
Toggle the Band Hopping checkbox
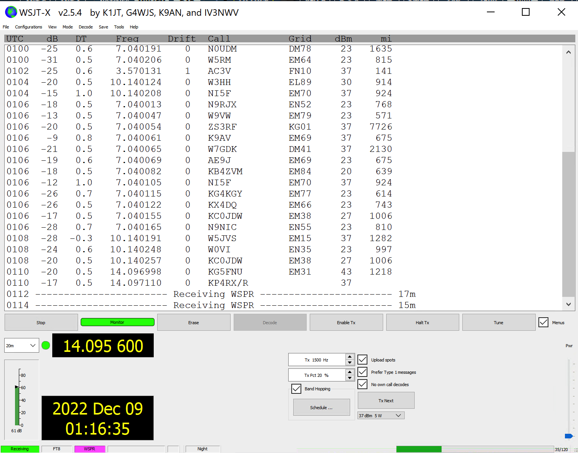click(x=296, y=389)
